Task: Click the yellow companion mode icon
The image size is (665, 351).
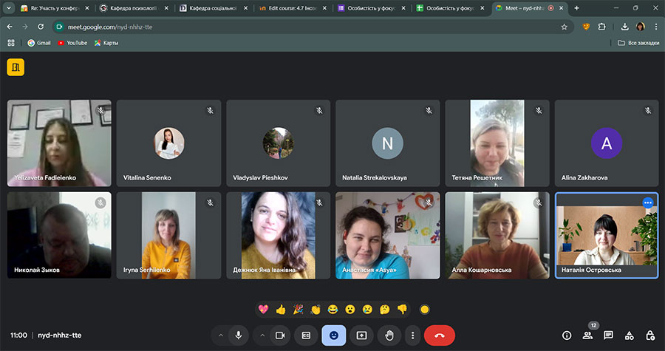Action: pos(16,67)
